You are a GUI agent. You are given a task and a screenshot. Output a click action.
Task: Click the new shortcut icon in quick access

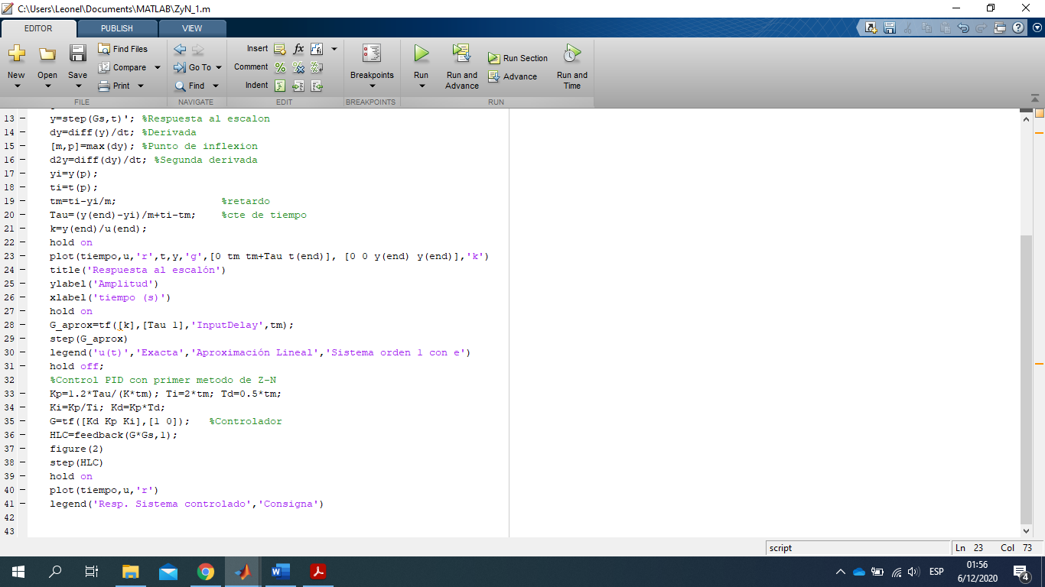[871, 28]
